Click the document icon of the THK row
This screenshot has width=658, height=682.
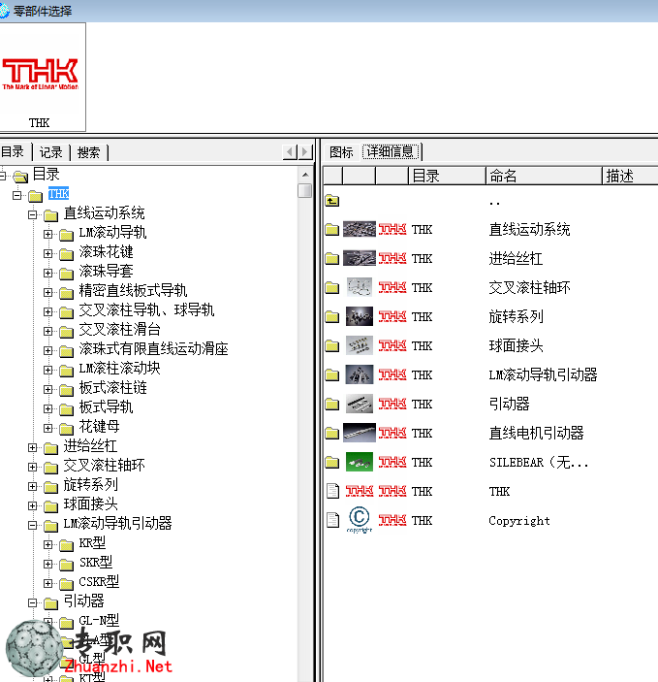332,491
